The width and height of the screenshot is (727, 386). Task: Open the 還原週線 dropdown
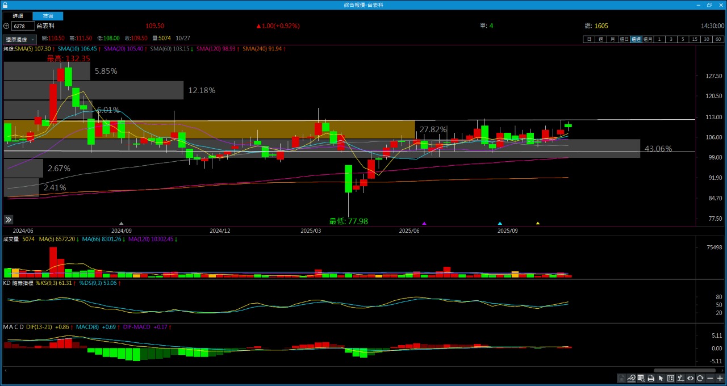click(20, 39)
